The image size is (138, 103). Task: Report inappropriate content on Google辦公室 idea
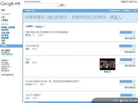coord(130,52)
